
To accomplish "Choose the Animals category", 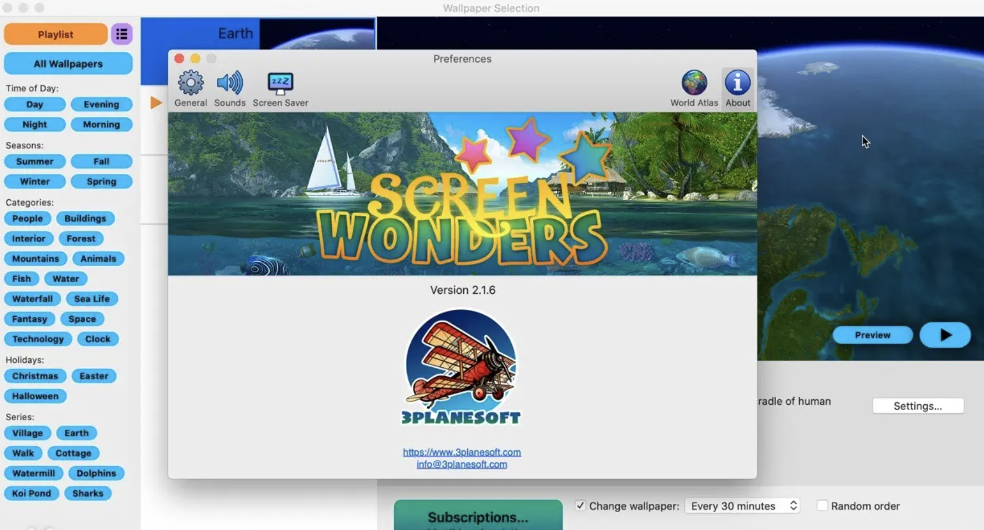I will 98,259.
